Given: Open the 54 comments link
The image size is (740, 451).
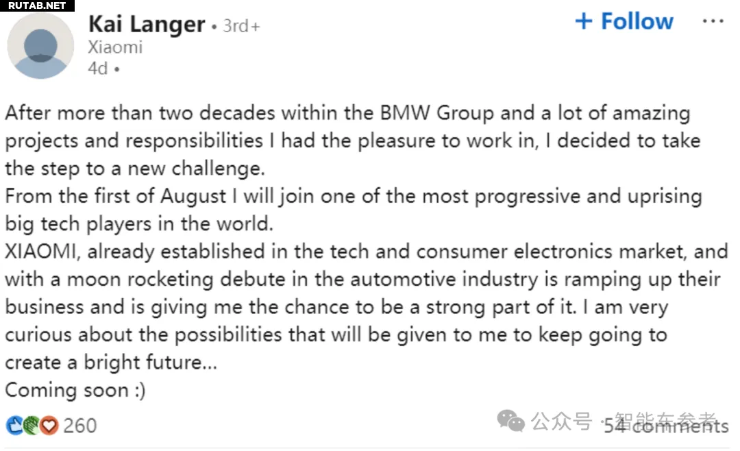Looking at the screenshot, I should [667, 426].
